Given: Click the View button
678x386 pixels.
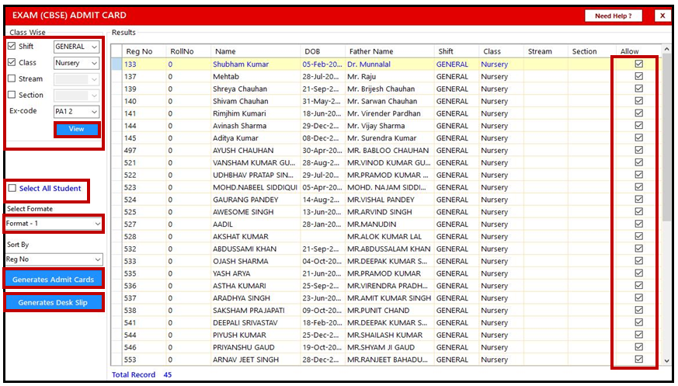Looking at the screenshot, I should (x=77, y=129).
